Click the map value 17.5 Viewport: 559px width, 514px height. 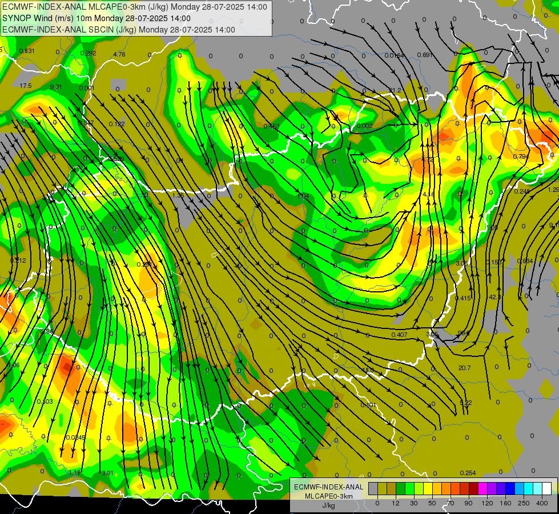(26, 86)
